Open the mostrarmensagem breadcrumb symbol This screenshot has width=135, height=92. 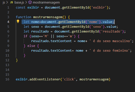click(x=46, y=3)
